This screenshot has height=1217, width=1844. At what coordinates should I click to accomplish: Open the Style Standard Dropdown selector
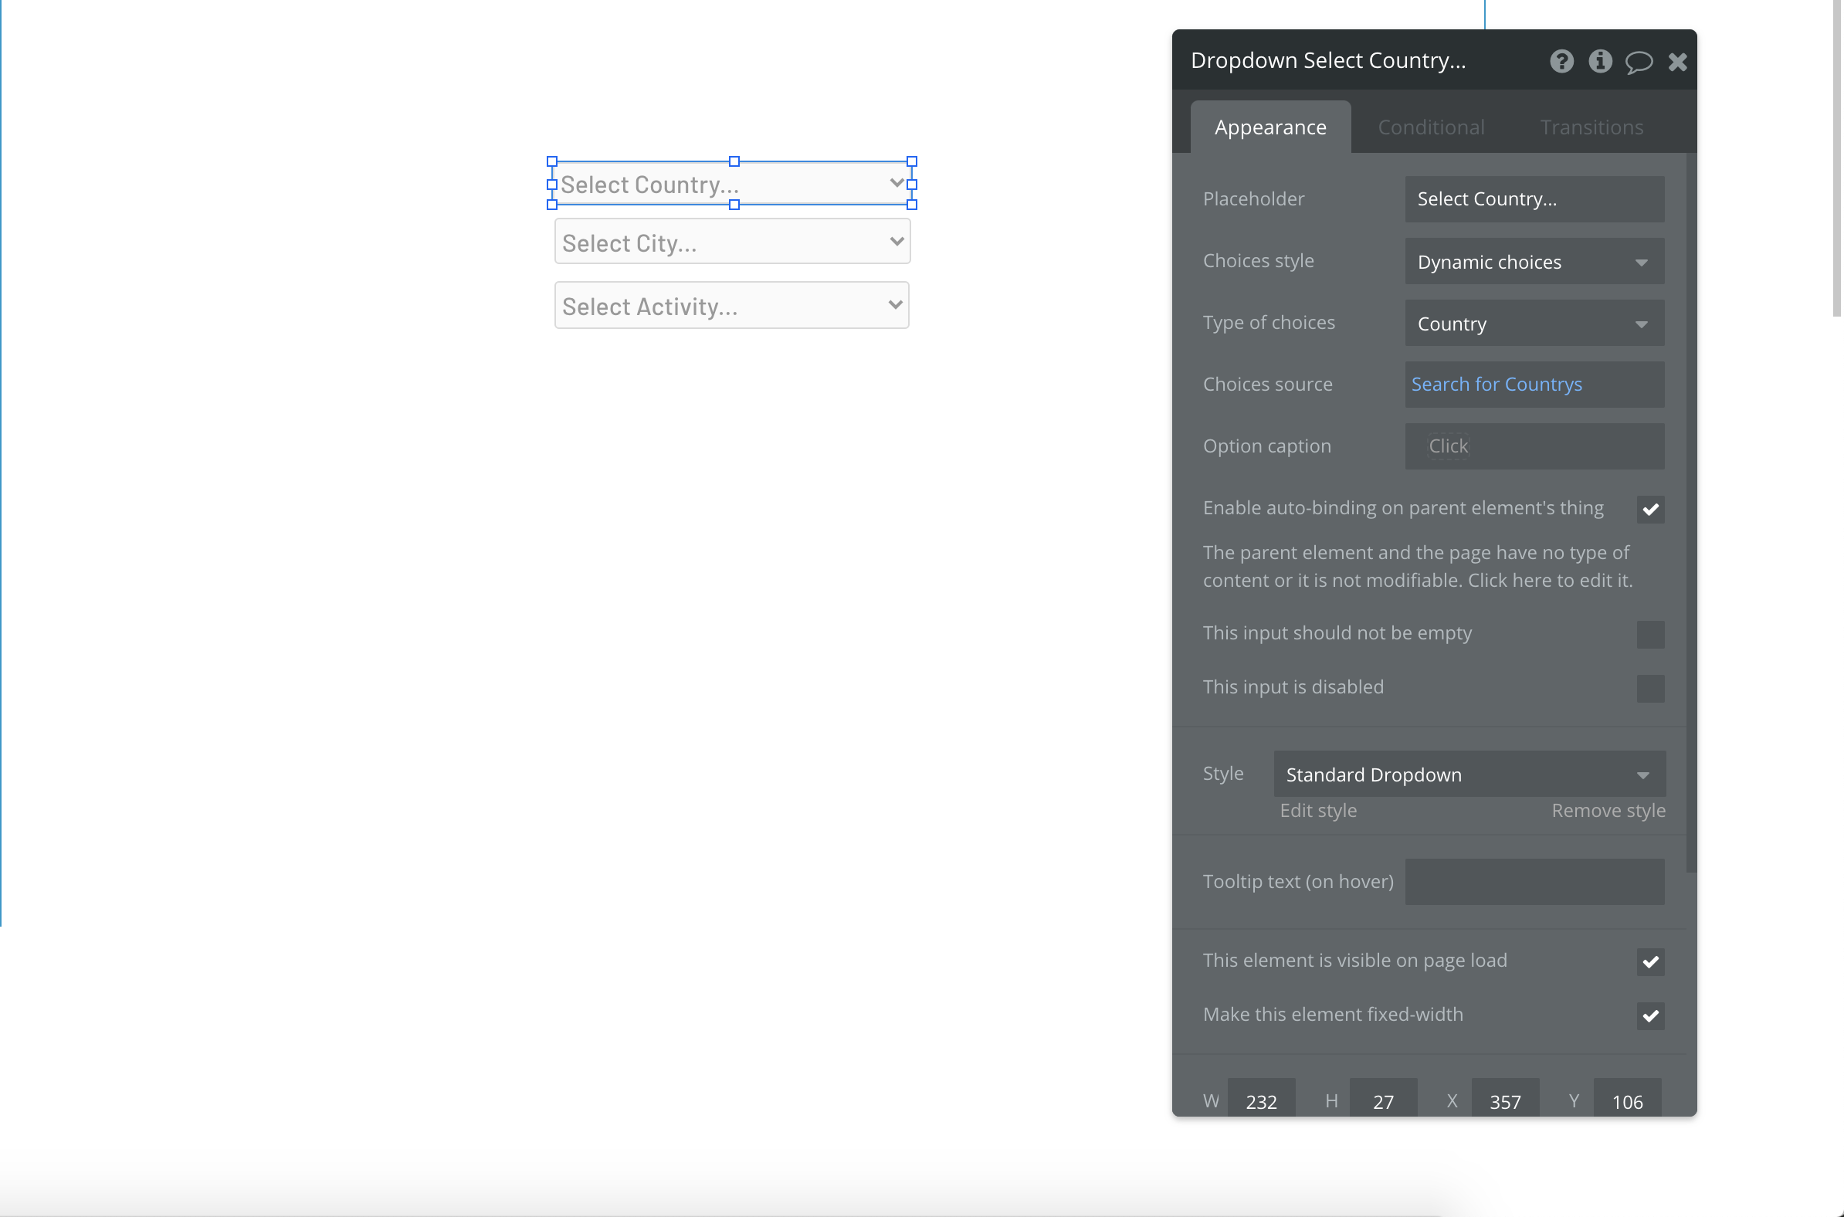tap(1469, 775)
